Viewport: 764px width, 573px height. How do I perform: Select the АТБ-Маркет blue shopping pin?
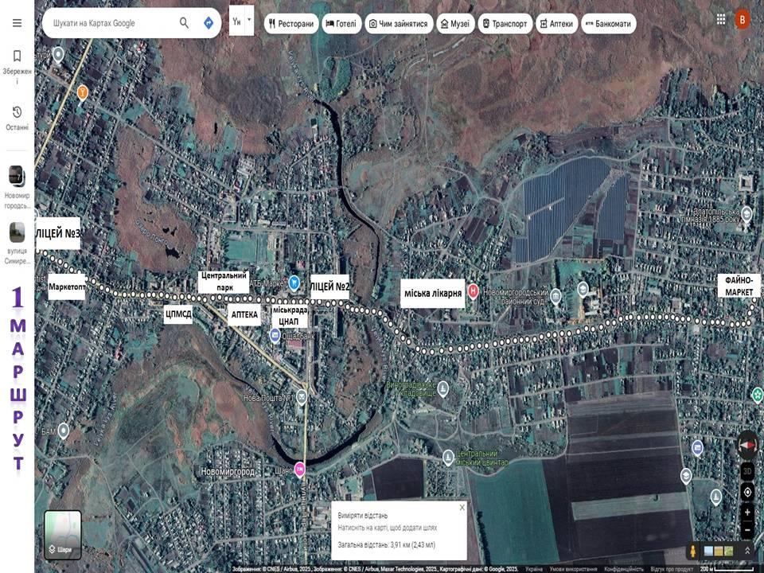[x=294, y=283]
